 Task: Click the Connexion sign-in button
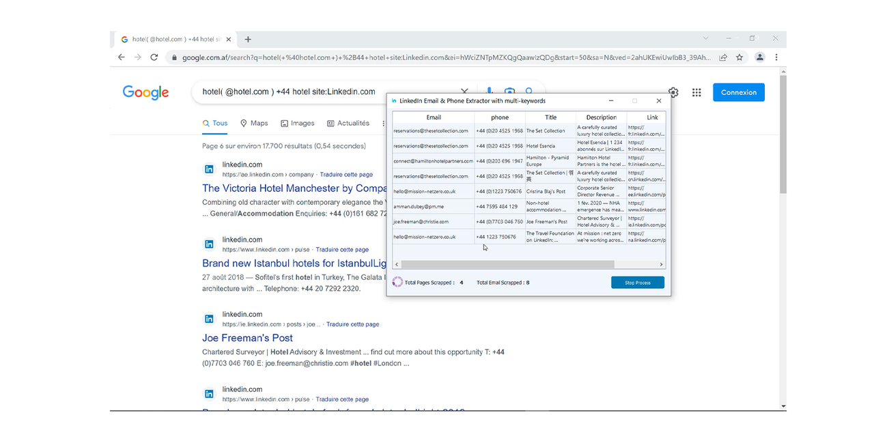pyautogui.click(x=739, y=92)
